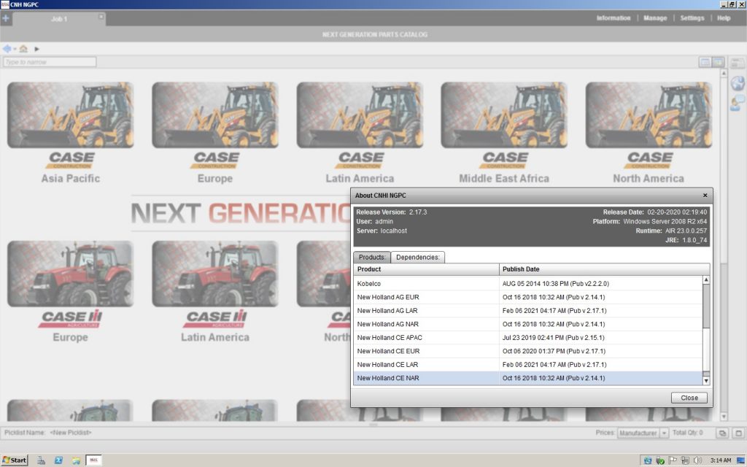Open the Manage menu
The width and height of the screenshot is (747, 467).
tap(655, 18)
